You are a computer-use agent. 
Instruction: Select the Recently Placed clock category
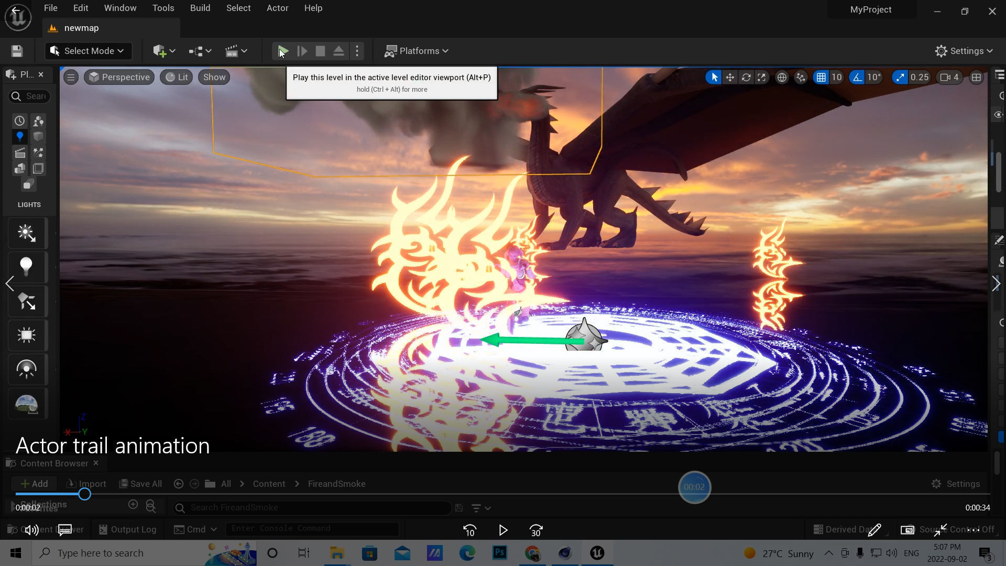[19, 121]
